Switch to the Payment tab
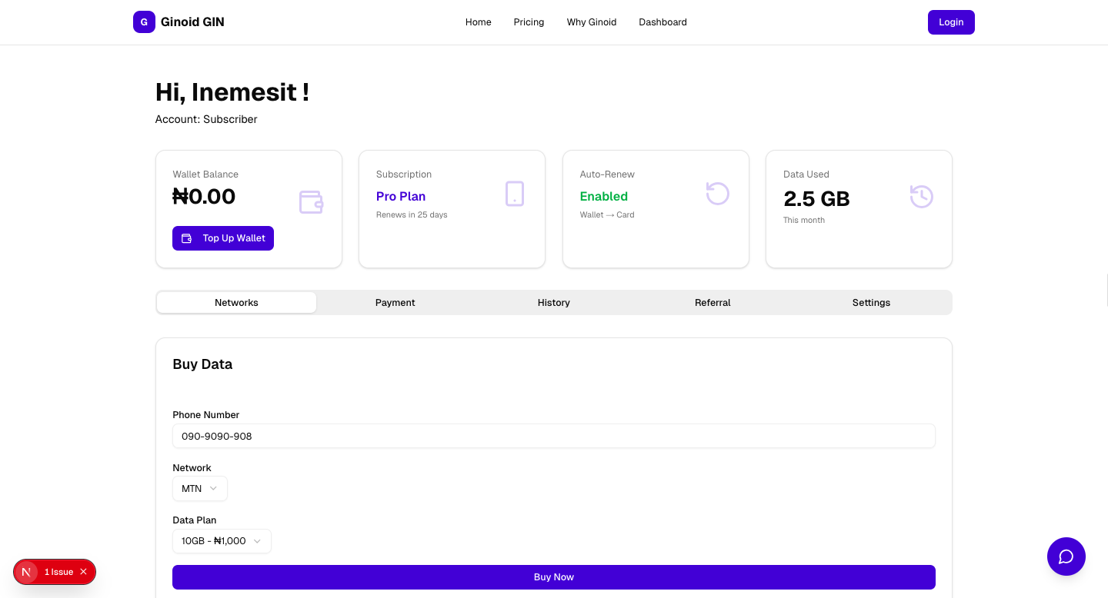 (x=395, y=303)
